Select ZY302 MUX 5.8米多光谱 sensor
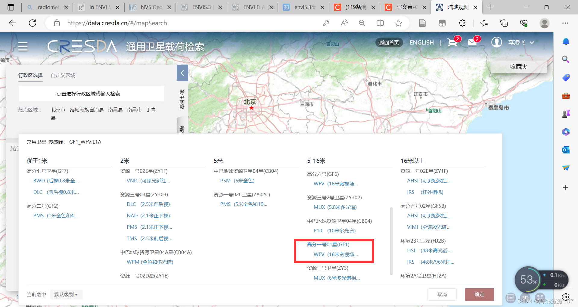578x307 pixels. pos(335,207)
